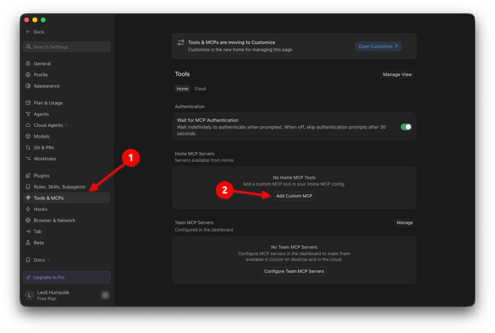Viewport: 495px width, 333px height.
Task: Open Models via the cube icon
Action: 28,136
